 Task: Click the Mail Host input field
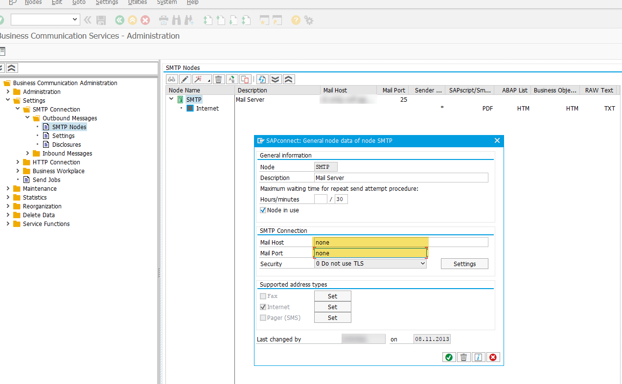pos(401,243)
